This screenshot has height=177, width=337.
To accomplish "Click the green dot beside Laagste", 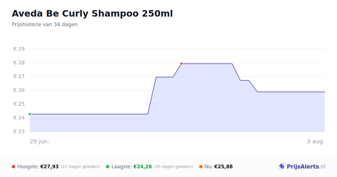I will pos(108,167).
